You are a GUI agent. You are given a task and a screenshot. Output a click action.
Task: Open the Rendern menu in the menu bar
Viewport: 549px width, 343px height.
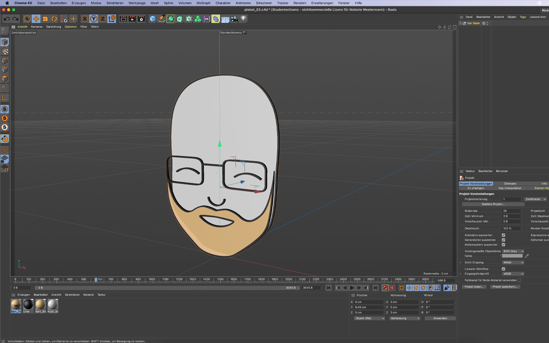pos(300,3)
